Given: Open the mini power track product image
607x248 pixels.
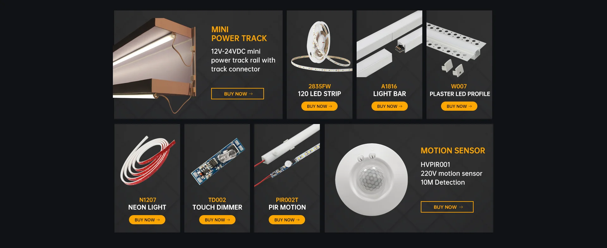Looking at the screenshot, I should [155, 65].
